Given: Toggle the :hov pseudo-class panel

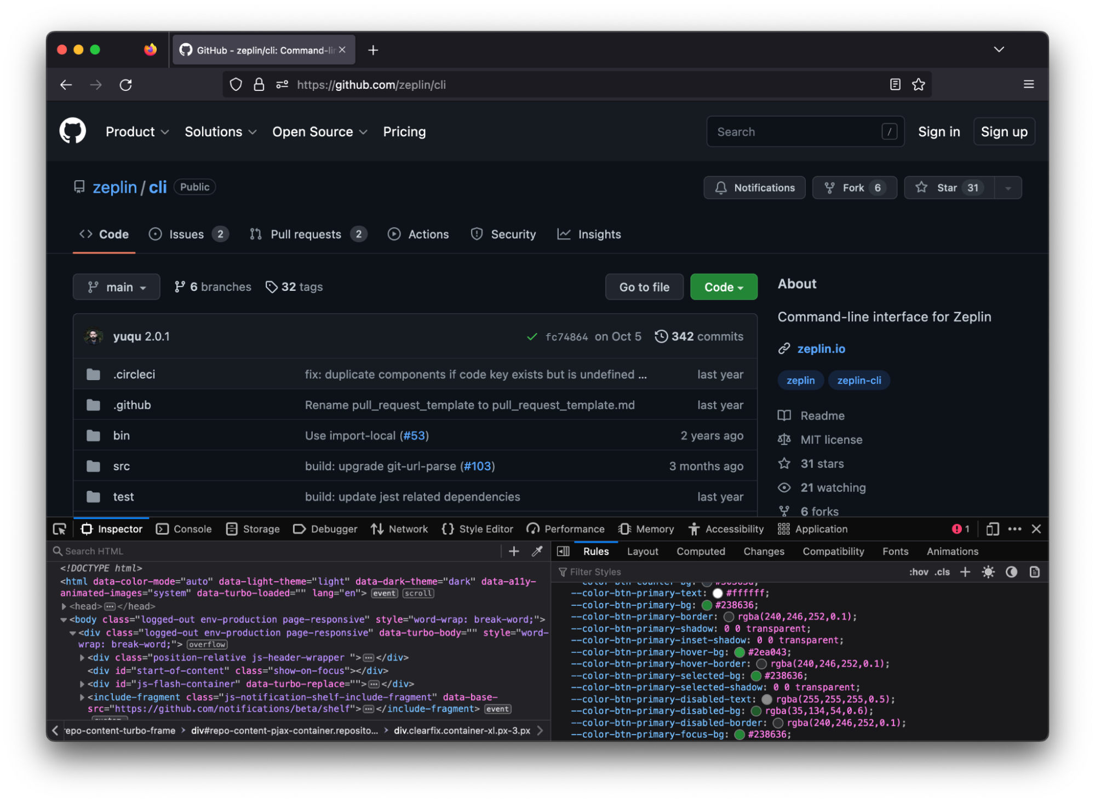Looking at the screenshot, I should [x=918, y=572].
